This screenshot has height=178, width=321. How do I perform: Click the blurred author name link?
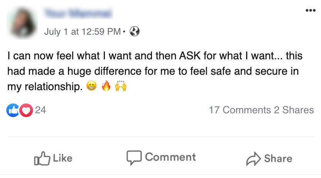click(x=78, y=14)
